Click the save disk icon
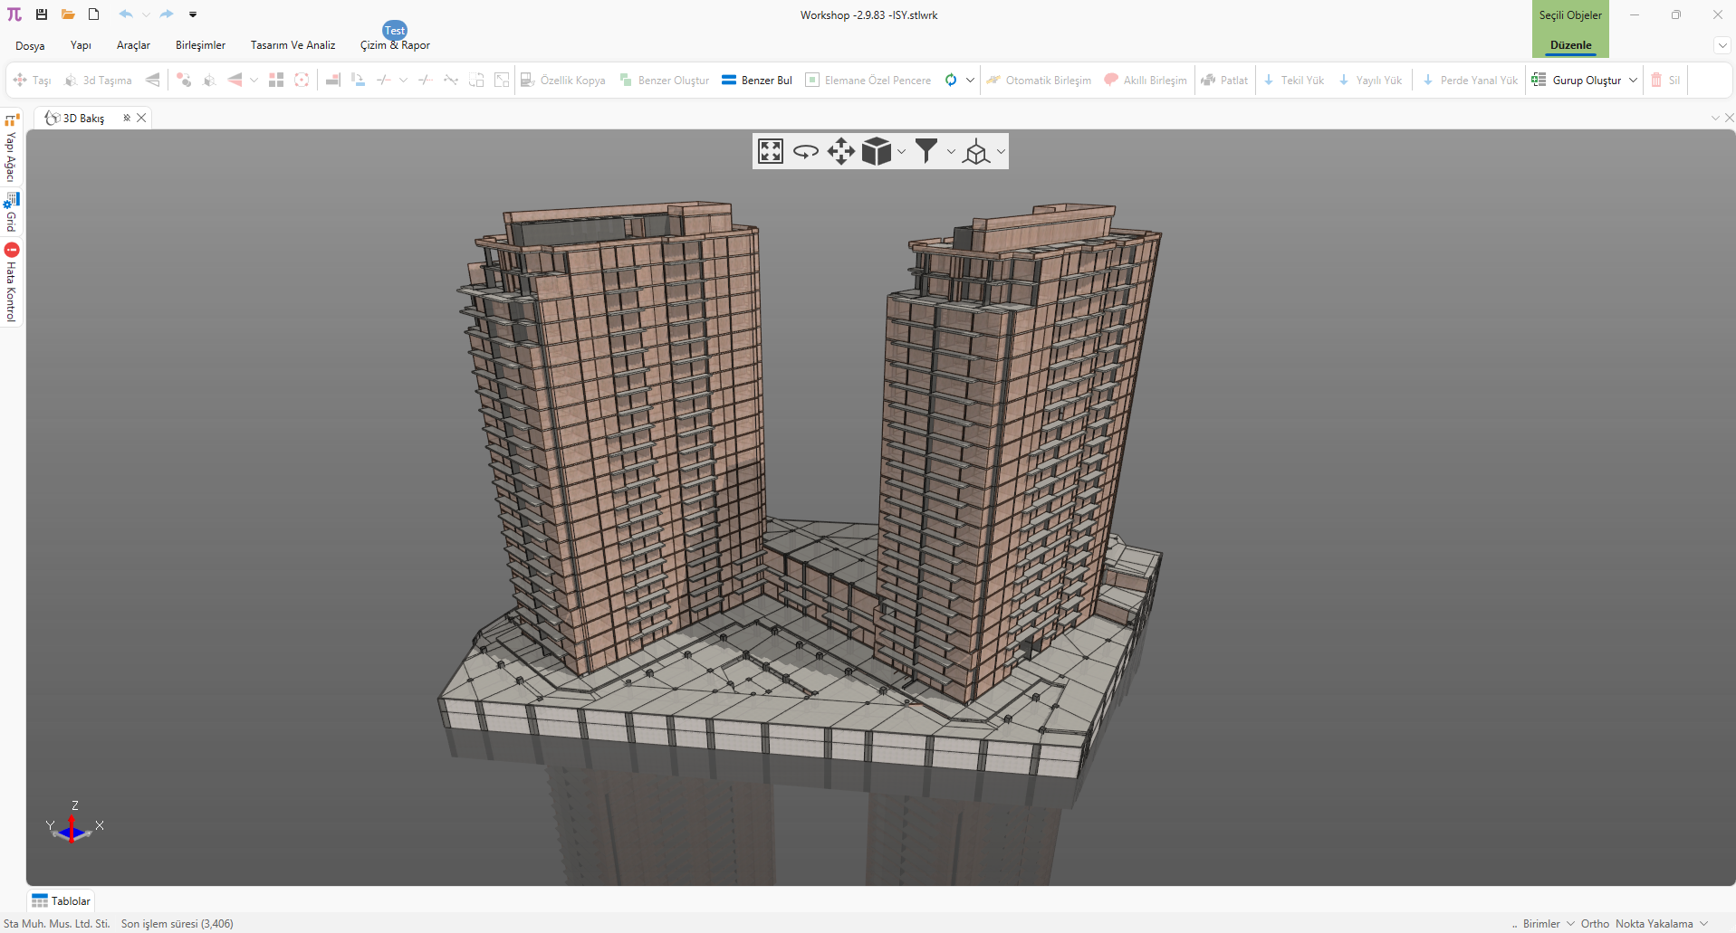 click(x=42, y=14)
